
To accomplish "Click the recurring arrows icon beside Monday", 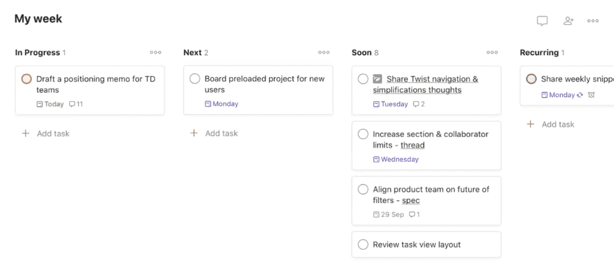I will pos(580,95).
